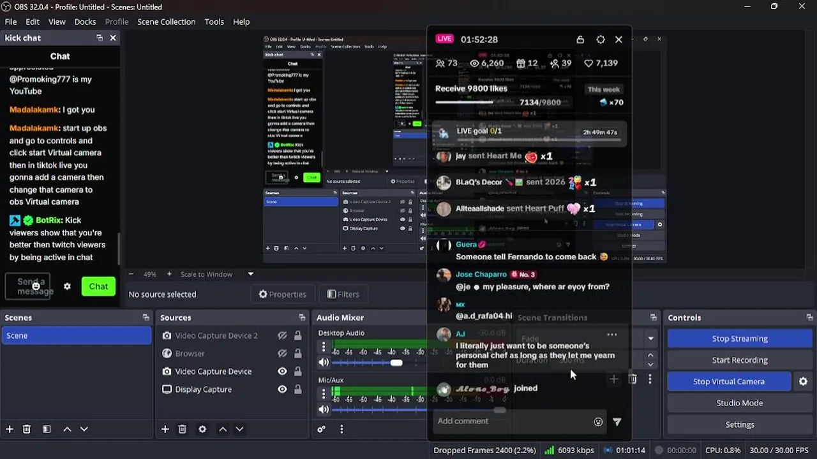Close the kick chat dock
Viewport: 817px width, 459px height.
[113, 38]
